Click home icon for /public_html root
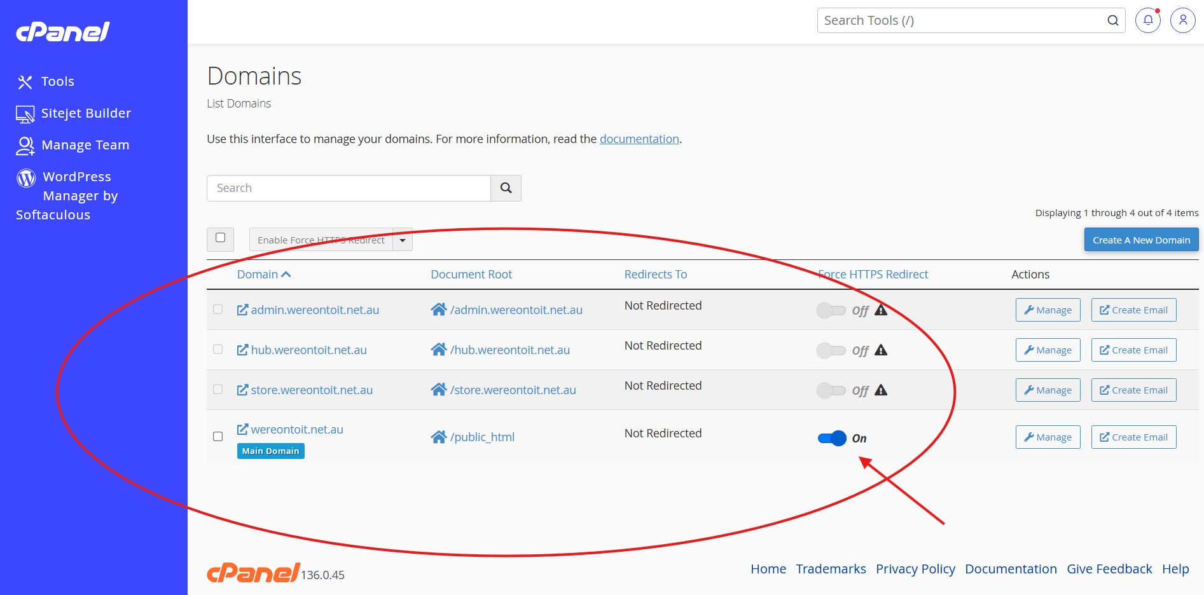 [x=439, y=437]
